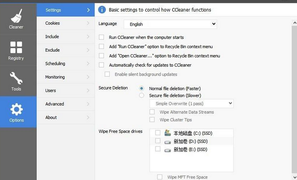
Task: Open the Registry section grid icon
Action: pyautogui.click(x=16, y=47)
